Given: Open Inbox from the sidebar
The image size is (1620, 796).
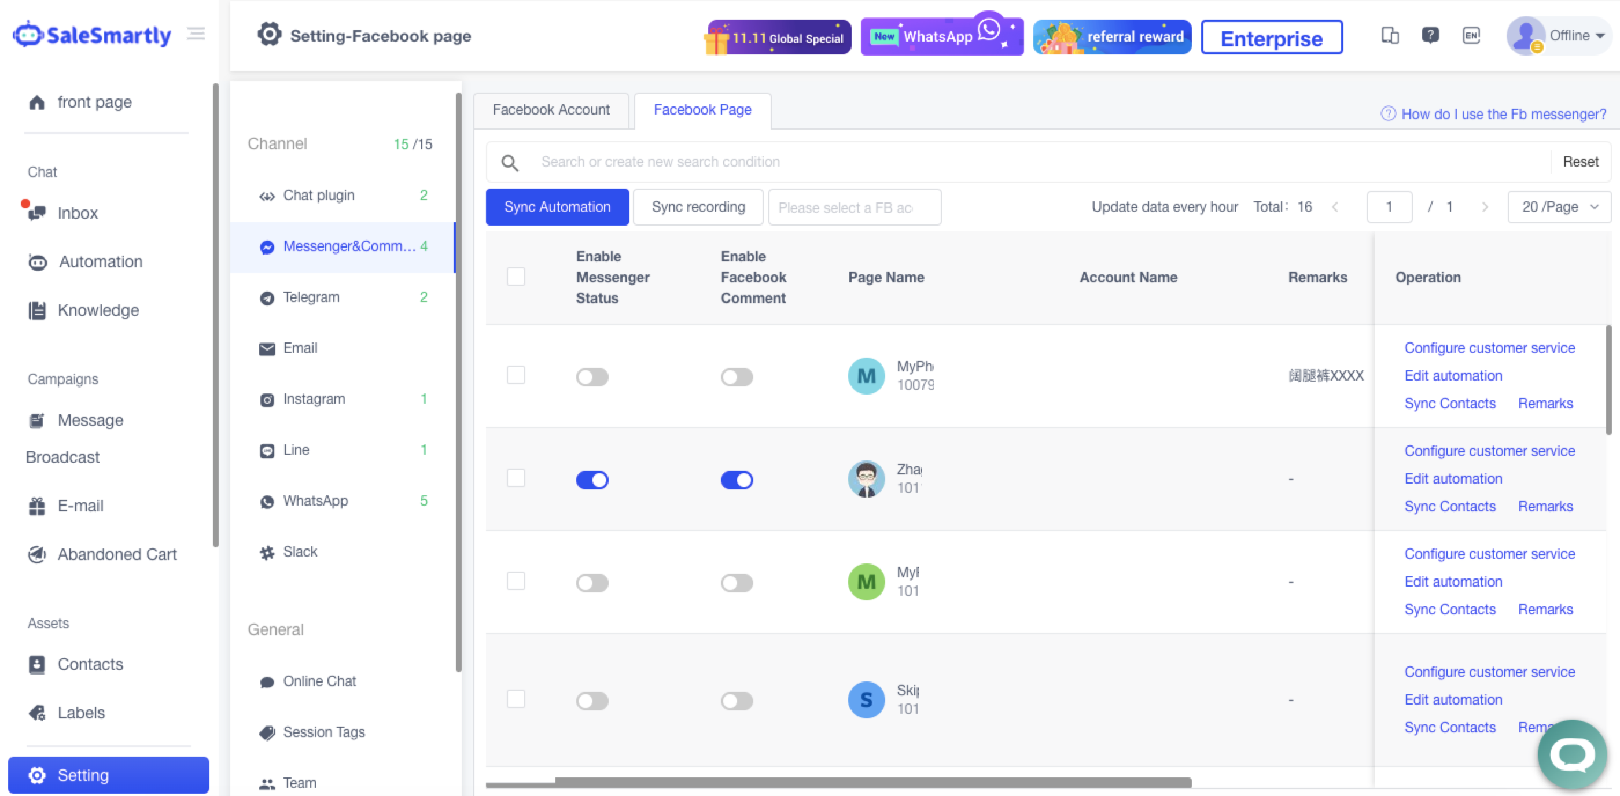Looking at the screenshot, I should pos(78,213).
